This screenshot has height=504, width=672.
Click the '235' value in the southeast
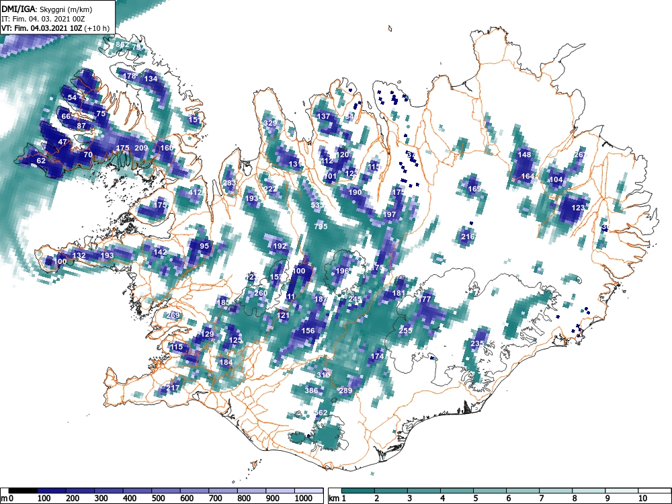click(x=477, y=343)
